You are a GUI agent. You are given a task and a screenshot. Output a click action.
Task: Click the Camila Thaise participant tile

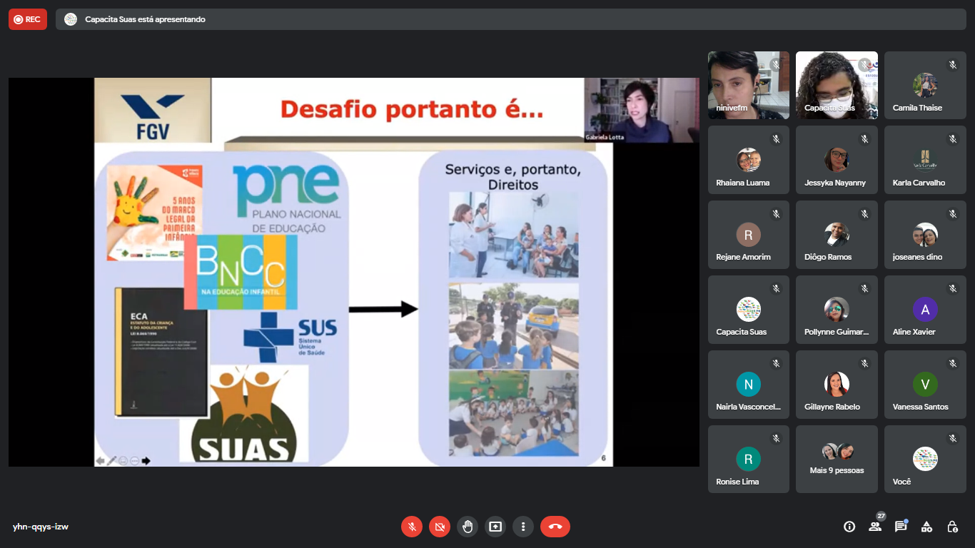point(925,85)
